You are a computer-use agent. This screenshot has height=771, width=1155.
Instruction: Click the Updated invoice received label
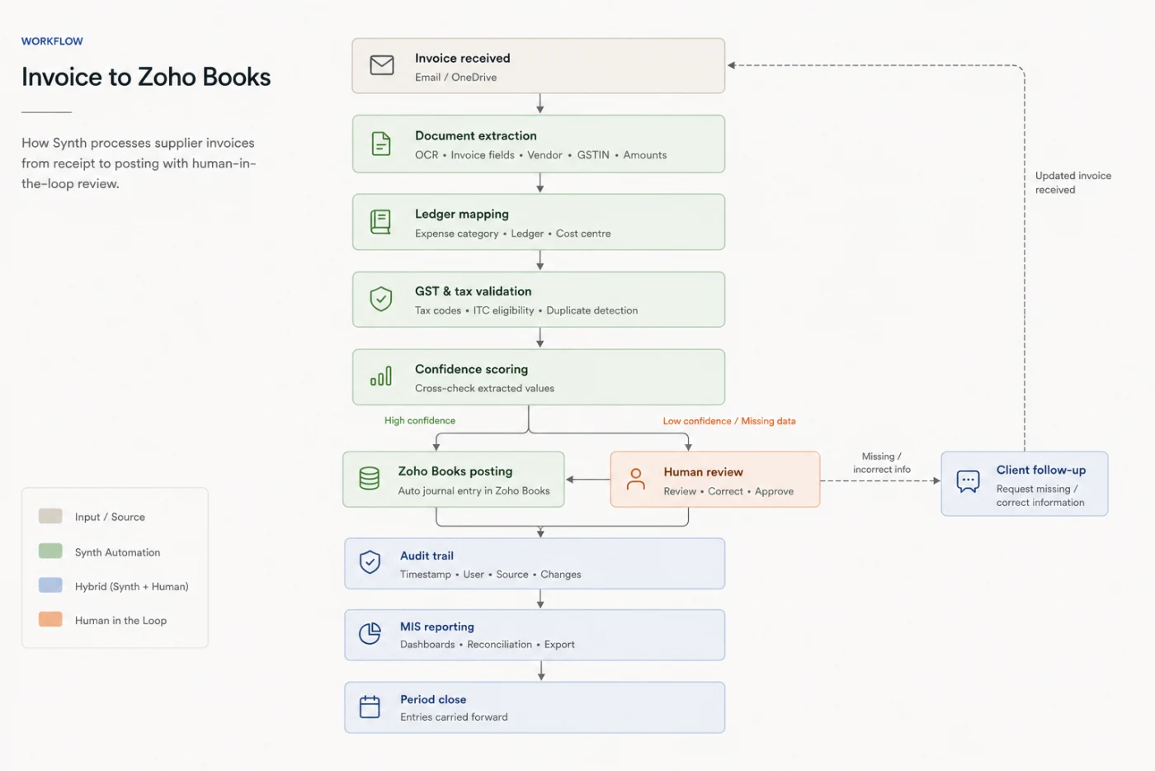[1073, 182]
